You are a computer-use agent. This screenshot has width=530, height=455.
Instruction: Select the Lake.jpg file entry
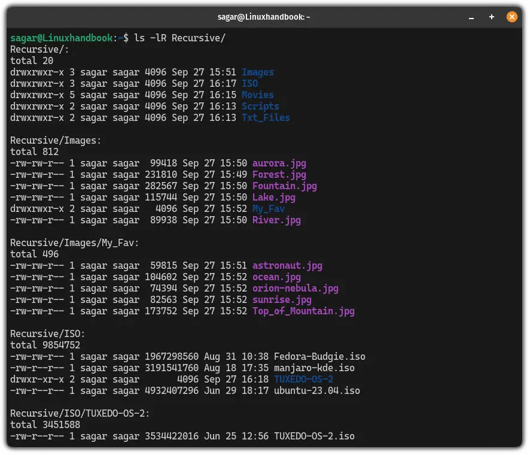coord(273,197)
